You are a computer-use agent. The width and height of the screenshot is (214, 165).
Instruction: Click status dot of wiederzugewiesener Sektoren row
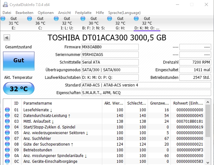pyautogui.click(x=7, y=133)
